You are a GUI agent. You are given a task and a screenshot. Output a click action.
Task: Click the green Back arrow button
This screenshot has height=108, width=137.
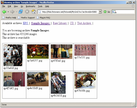[4, 12]
